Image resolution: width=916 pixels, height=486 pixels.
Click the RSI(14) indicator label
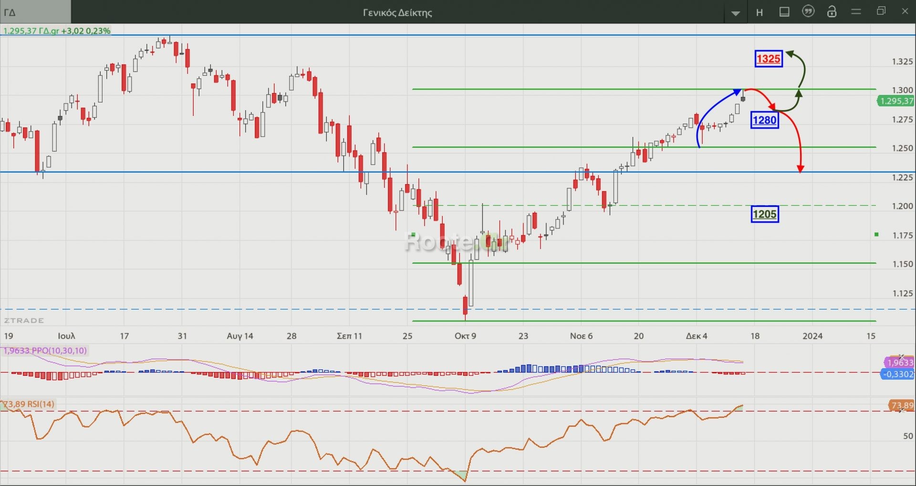(x=29, y=404)
